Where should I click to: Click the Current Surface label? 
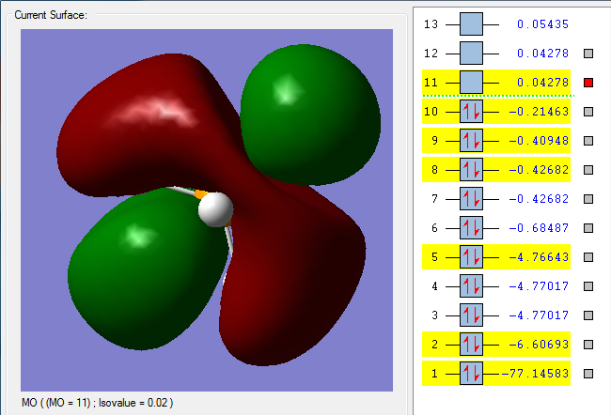point(51,15)
